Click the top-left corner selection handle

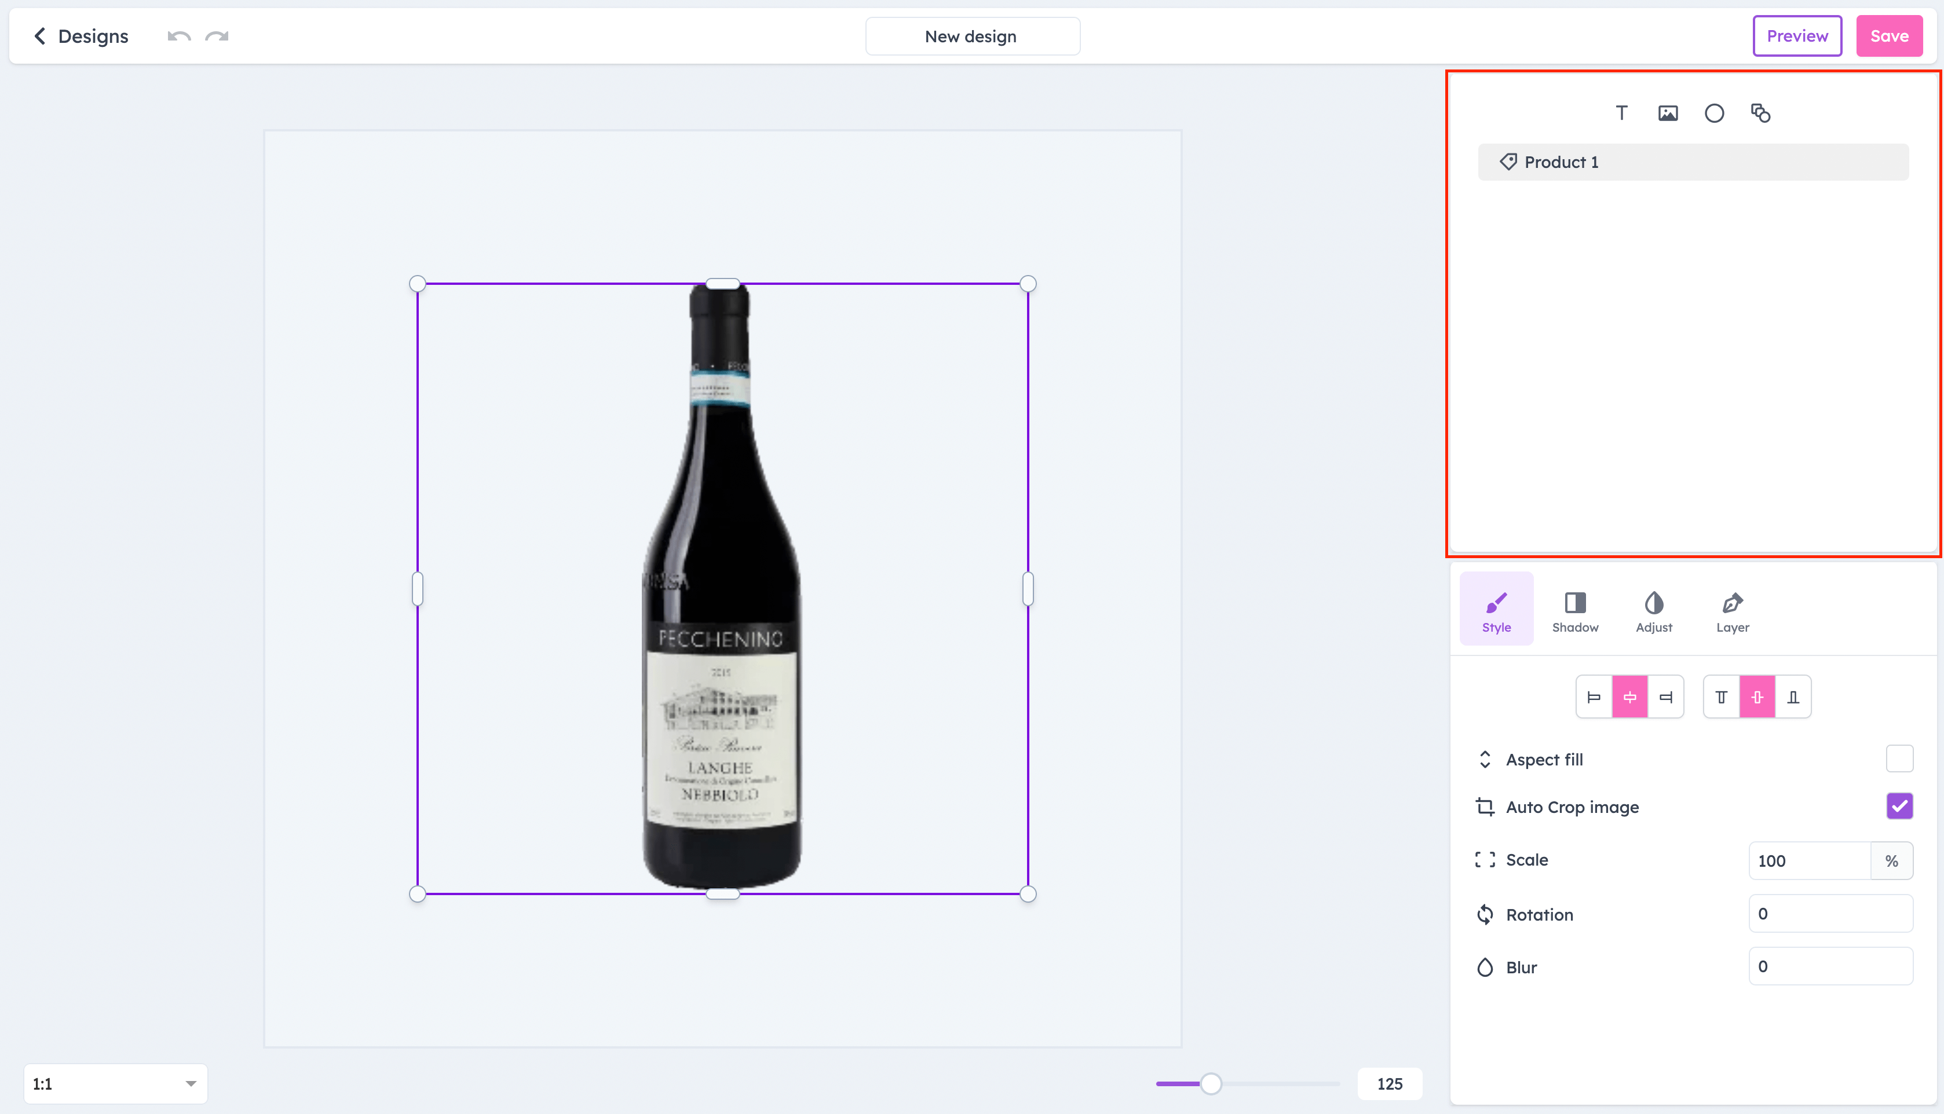417,284
